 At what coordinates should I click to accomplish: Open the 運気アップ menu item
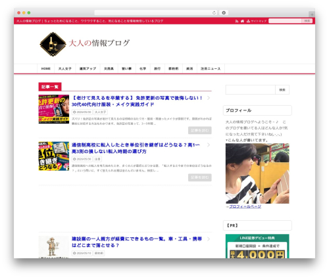[x=88, y=68]
